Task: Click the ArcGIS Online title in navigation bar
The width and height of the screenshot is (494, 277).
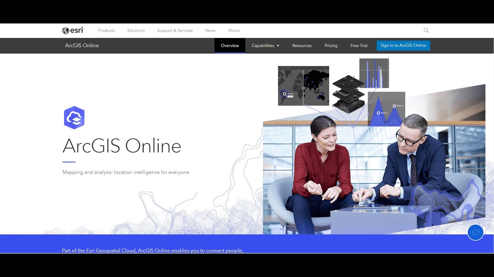Action: [82, 45]
